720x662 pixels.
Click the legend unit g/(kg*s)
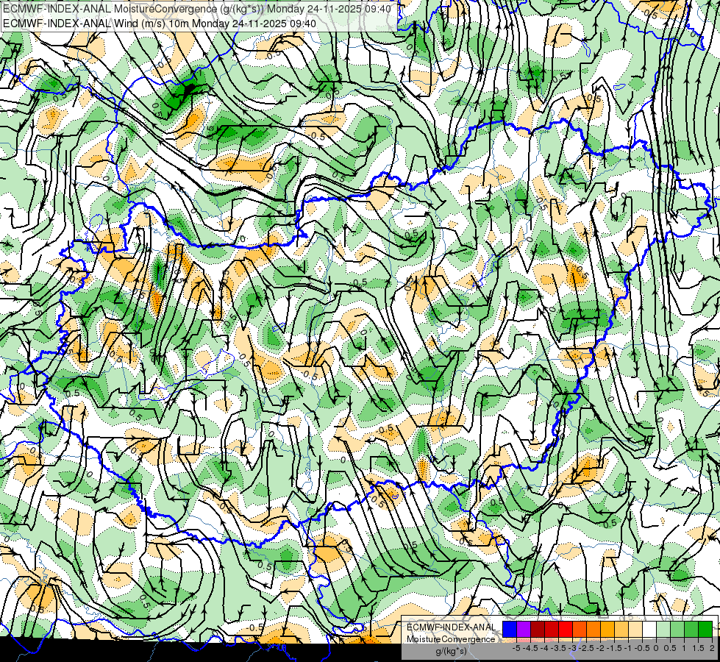click(x=452, y=652)
